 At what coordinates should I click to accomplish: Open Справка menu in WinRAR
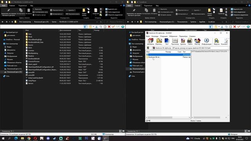192,36
